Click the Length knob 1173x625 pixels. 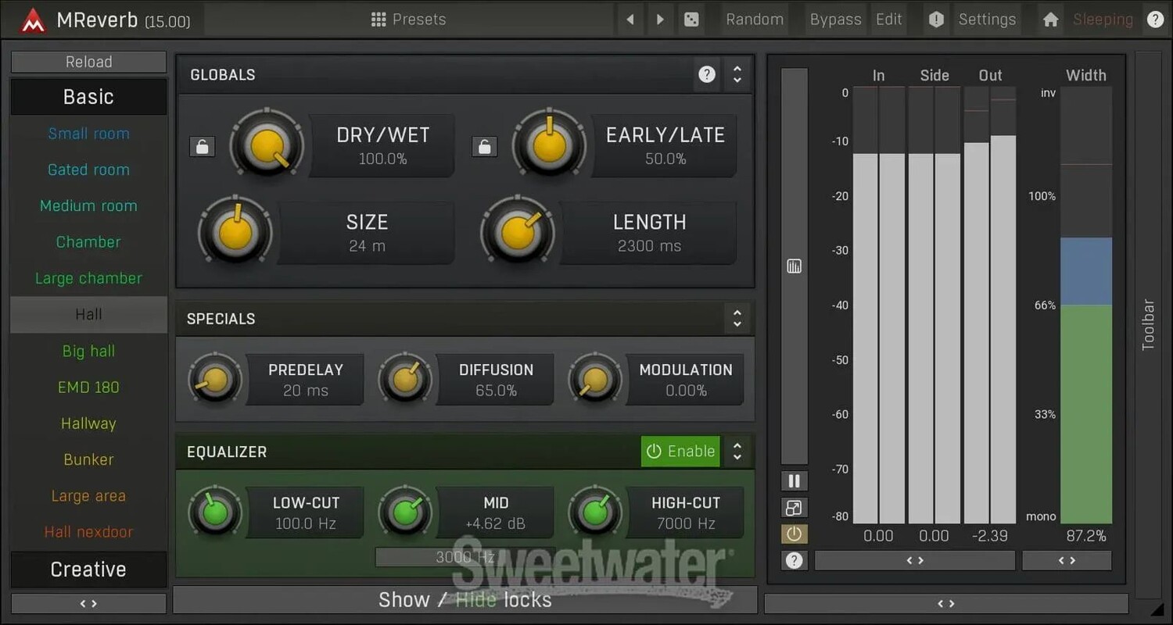(x=518, y=232)
